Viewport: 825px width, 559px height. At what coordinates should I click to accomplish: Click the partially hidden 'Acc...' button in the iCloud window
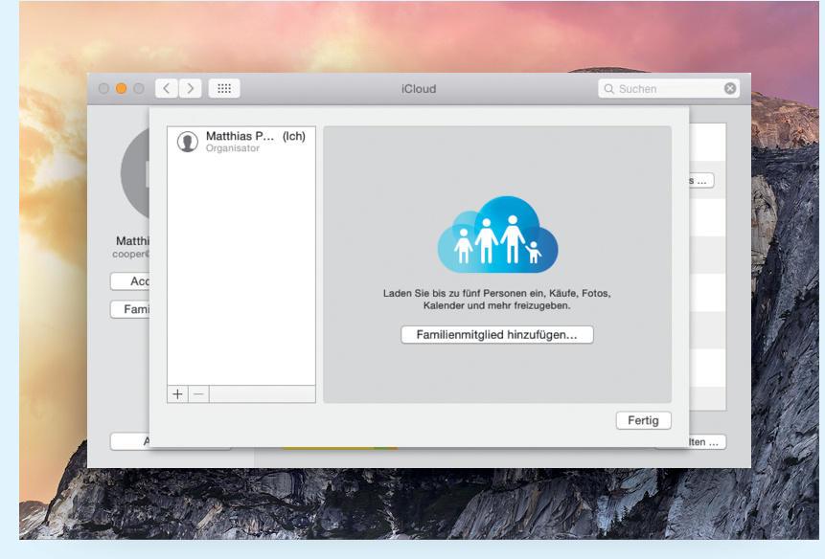[130, 281]
